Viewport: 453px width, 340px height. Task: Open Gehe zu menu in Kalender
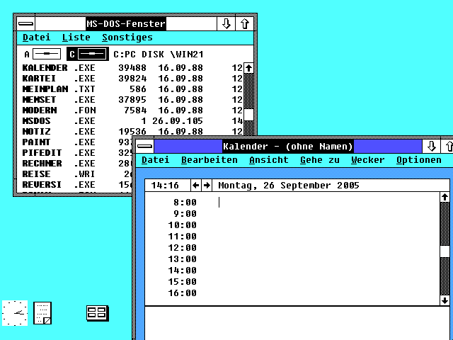pos(320,160)
